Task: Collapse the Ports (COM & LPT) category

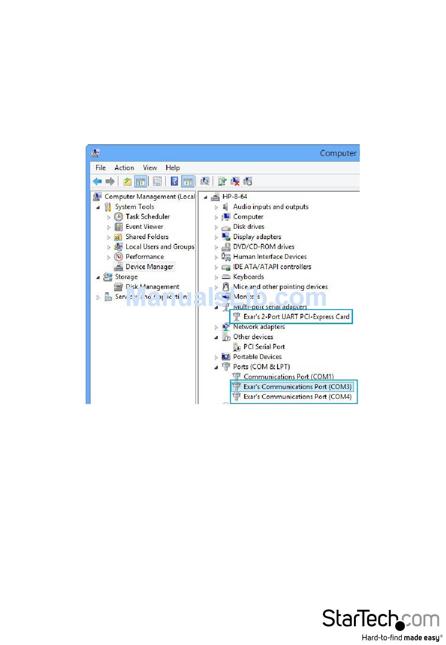Action: coord(216,367)
